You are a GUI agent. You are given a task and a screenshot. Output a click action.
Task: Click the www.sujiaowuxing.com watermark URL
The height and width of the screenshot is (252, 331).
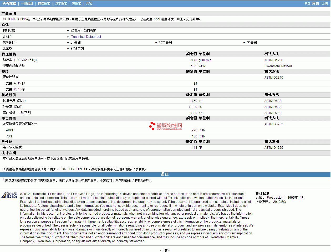169,129
